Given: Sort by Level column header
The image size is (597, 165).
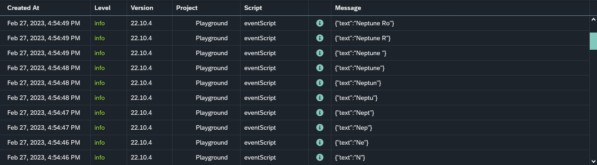Looking at the screenshot, I should tap(102, 8).
